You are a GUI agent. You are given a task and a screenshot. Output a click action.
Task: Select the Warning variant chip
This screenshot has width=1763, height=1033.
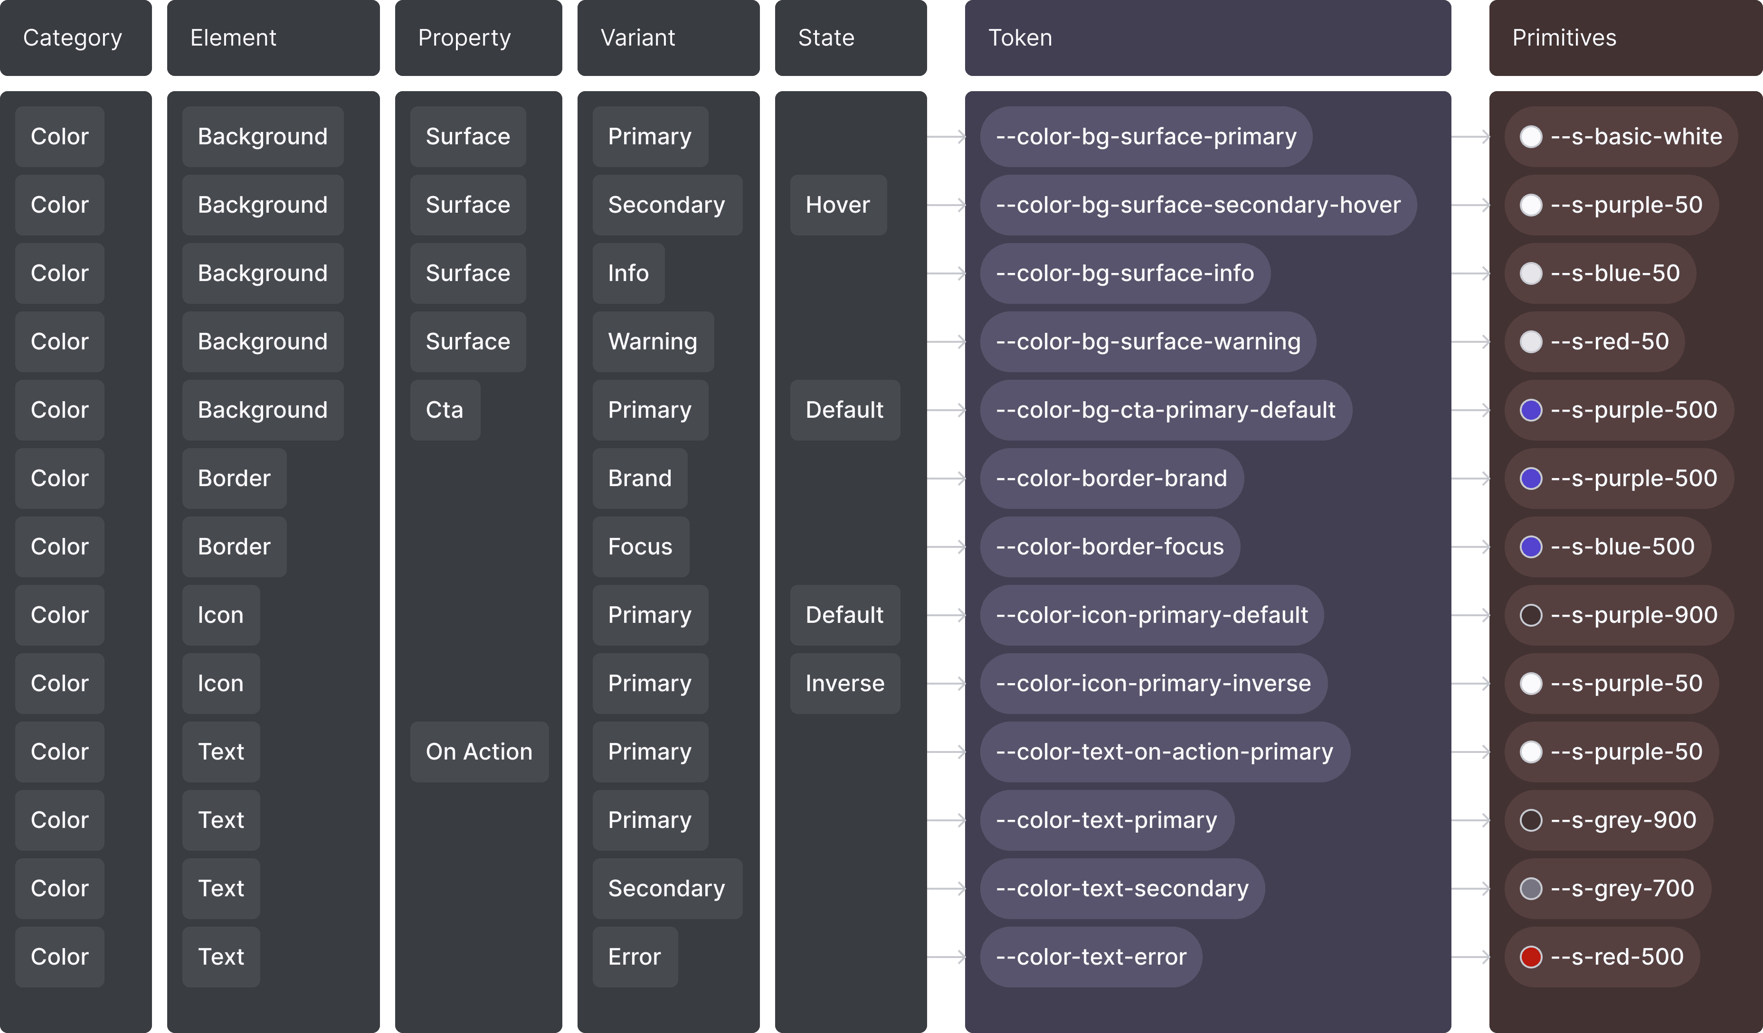[653, 341]
